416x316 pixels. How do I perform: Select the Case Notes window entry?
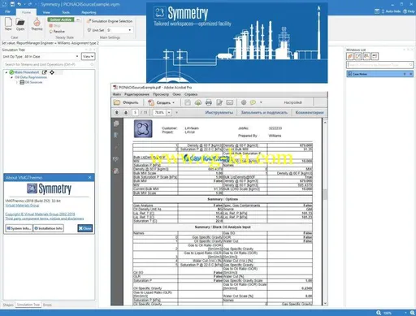coord(379,74)
